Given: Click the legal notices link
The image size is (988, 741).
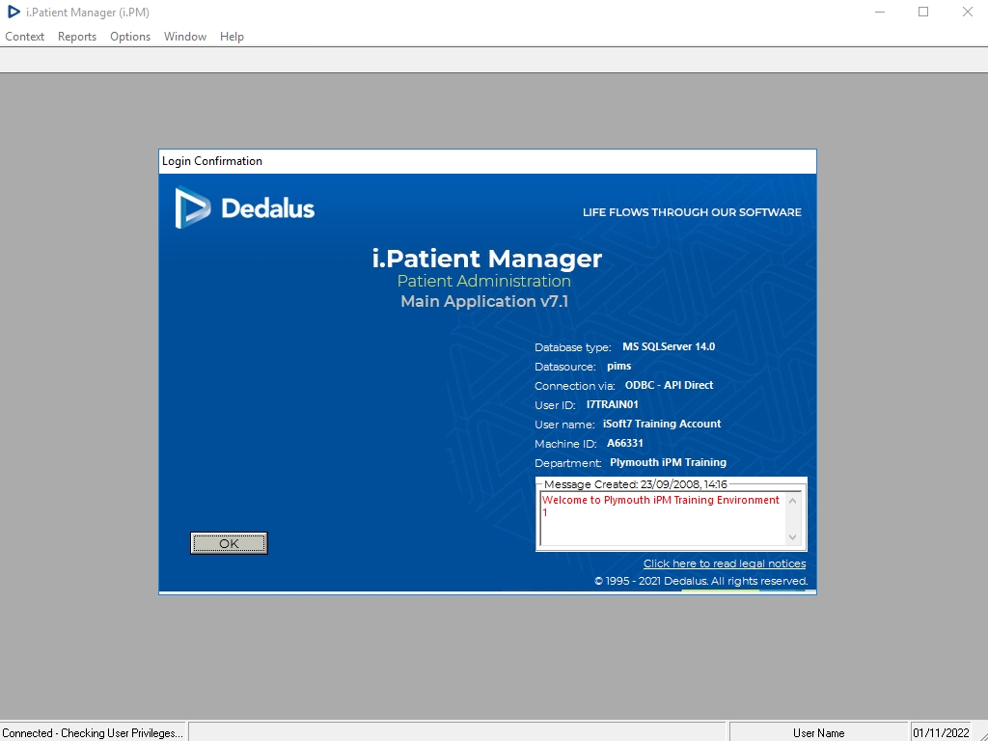Looking at the screenshot, I should pos(724,563).
